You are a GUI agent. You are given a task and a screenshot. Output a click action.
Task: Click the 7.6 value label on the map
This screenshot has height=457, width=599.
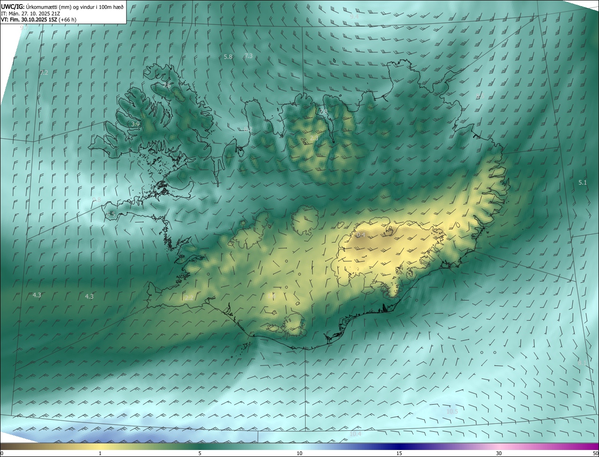coord(167,85)
